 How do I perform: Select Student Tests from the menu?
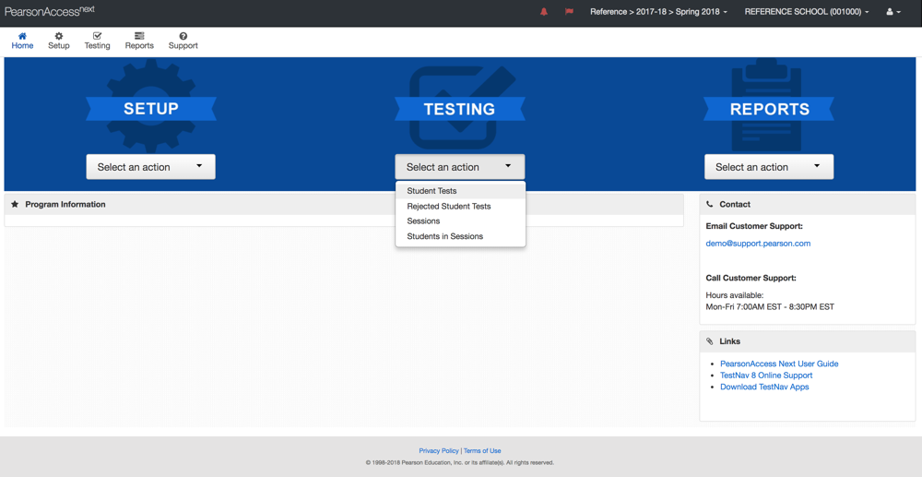click(x=431, y=191)
